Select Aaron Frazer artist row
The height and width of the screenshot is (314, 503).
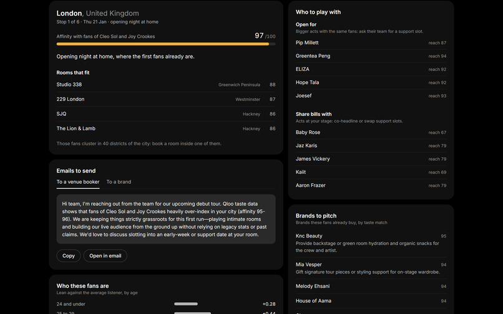pos(371,186)
